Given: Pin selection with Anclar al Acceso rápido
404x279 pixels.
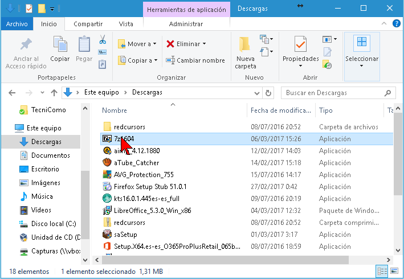Looking at the screenshot, I should [26, 54].
